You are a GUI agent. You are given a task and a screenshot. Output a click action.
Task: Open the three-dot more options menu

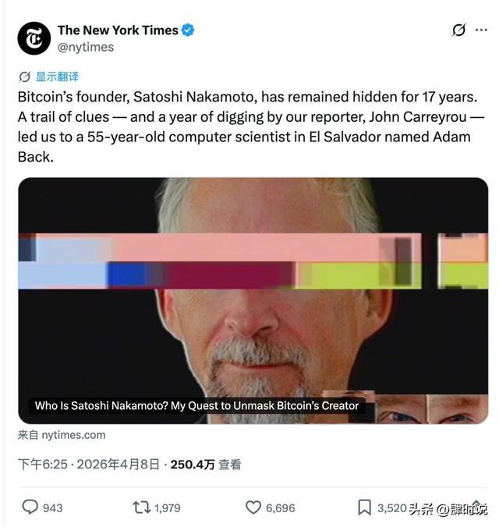pyautogui.click(x=481, y=30)
